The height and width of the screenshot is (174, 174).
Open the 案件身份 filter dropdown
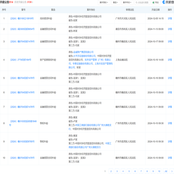(x=104, y=2)
